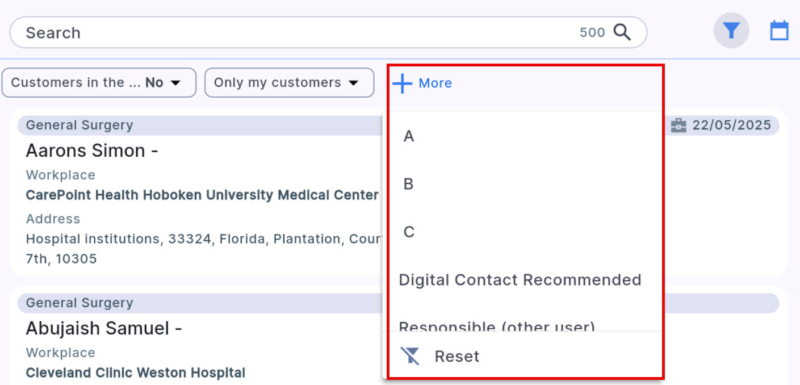Select Responsible (other user) filter
800x385 pixels.
coord(496,327)
